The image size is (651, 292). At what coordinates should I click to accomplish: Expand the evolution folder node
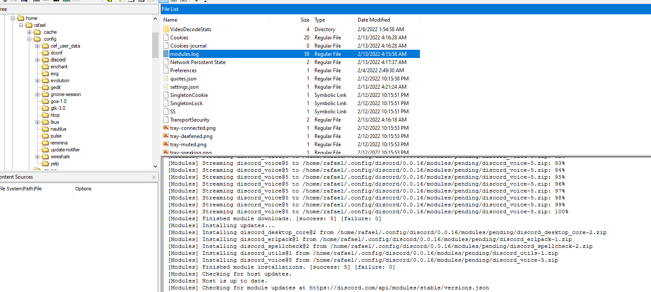click(x=38, y=80)
